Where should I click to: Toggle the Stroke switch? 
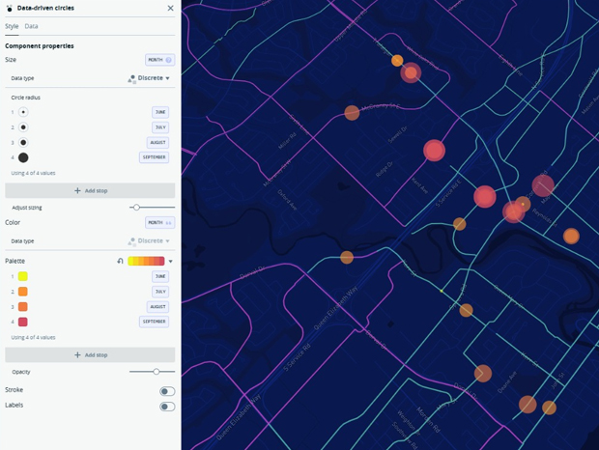[167, 391]
